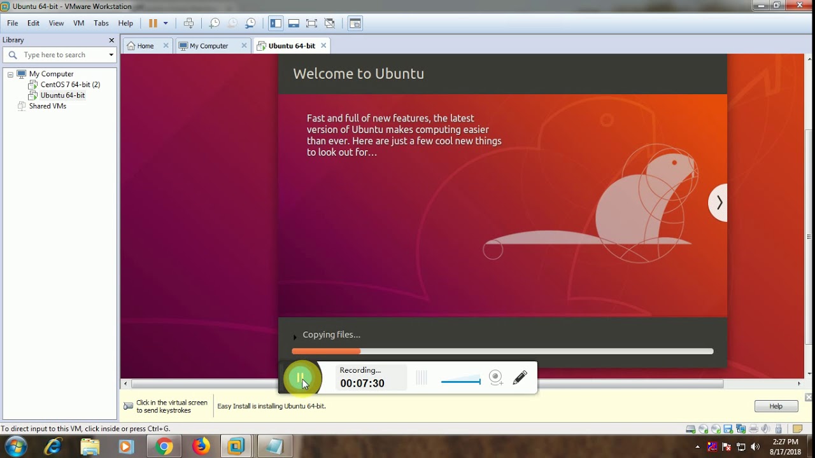Open the File menu
Image resolution: width=815 pixels, height=458 pixels.
click(13, 23)
